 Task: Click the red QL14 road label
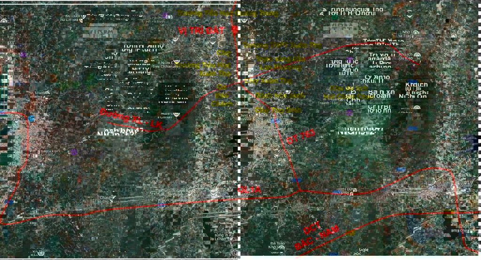pyautogui.click(x=249, y=190)
